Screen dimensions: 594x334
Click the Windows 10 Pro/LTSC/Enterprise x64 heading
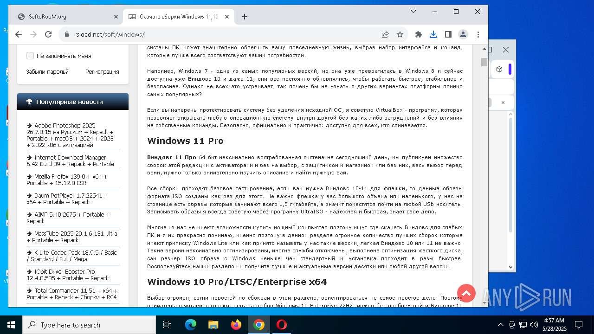(237, 282)
